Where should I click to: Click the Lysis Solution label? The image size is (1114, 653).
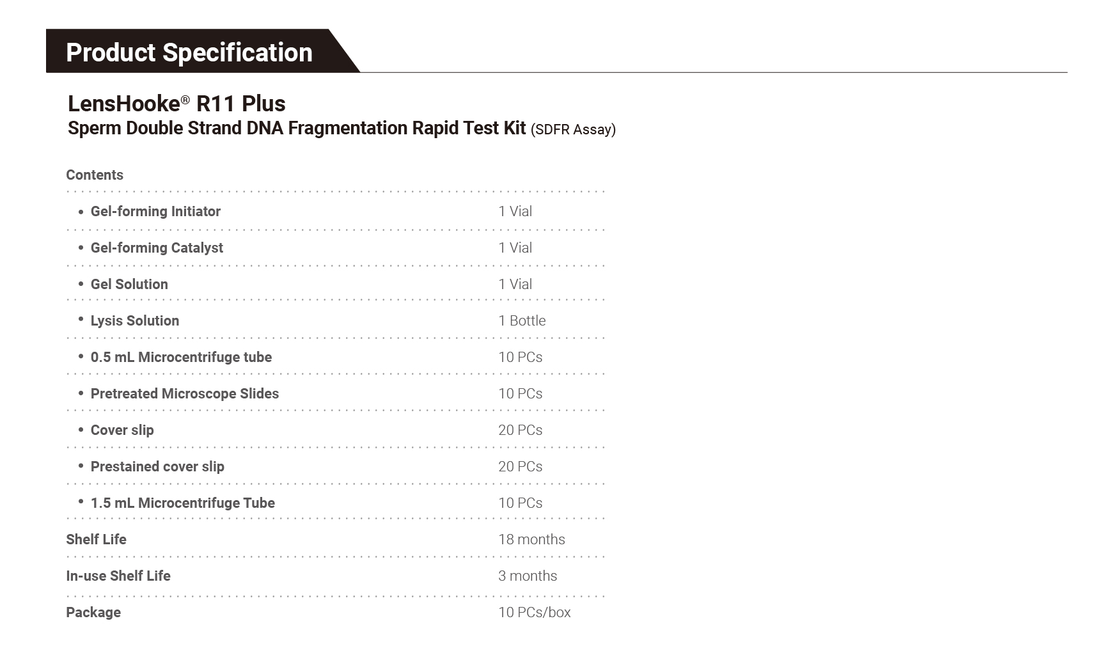tap(135, 320)
